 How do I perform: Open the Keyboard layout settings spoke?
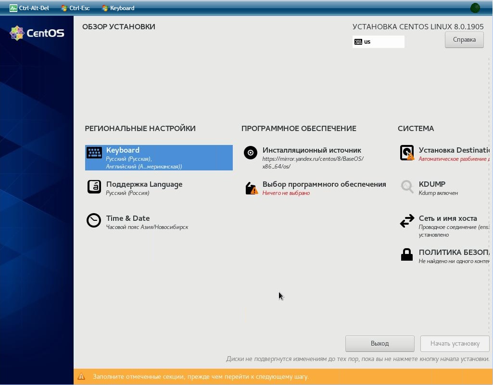click(159, 157)
